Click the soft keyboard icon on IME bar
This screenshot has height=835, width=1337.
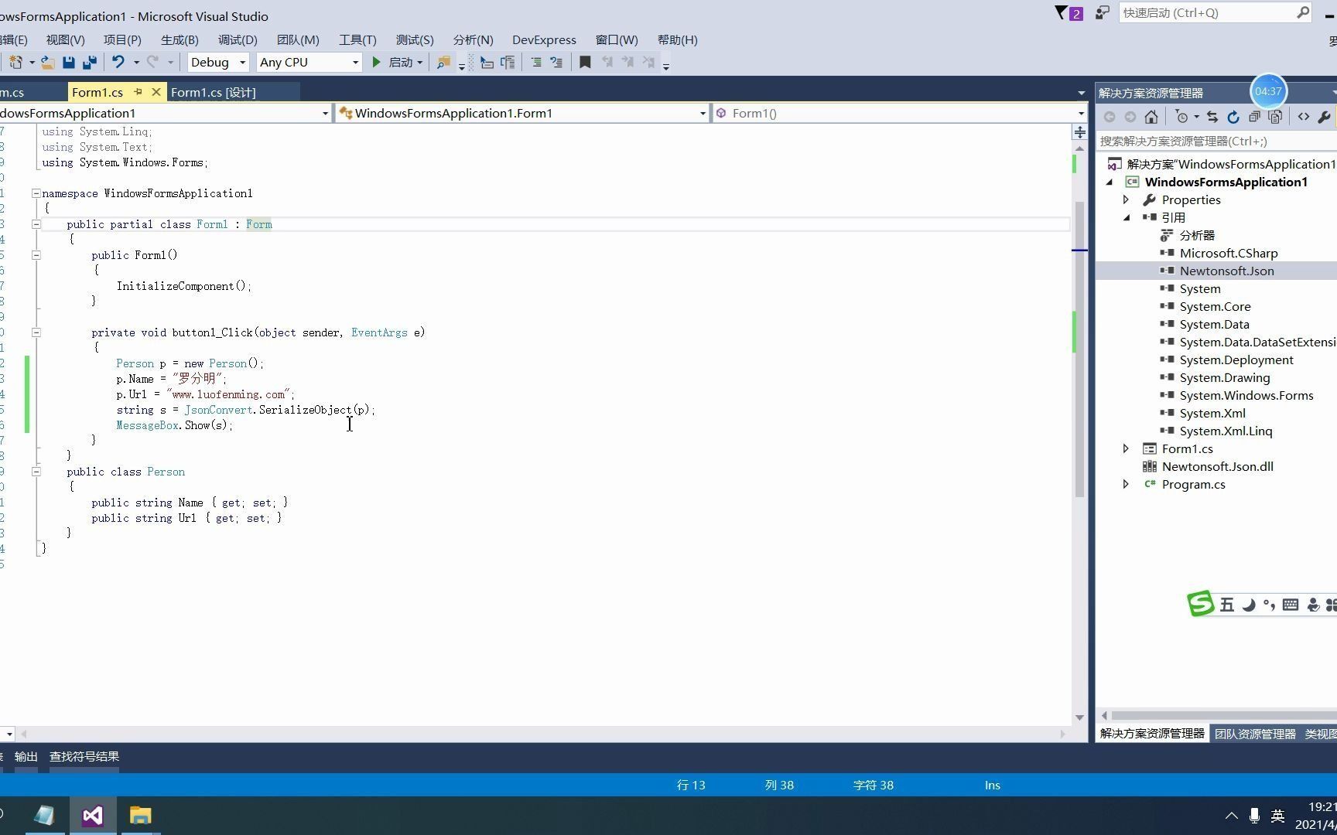click(1290, 605)
